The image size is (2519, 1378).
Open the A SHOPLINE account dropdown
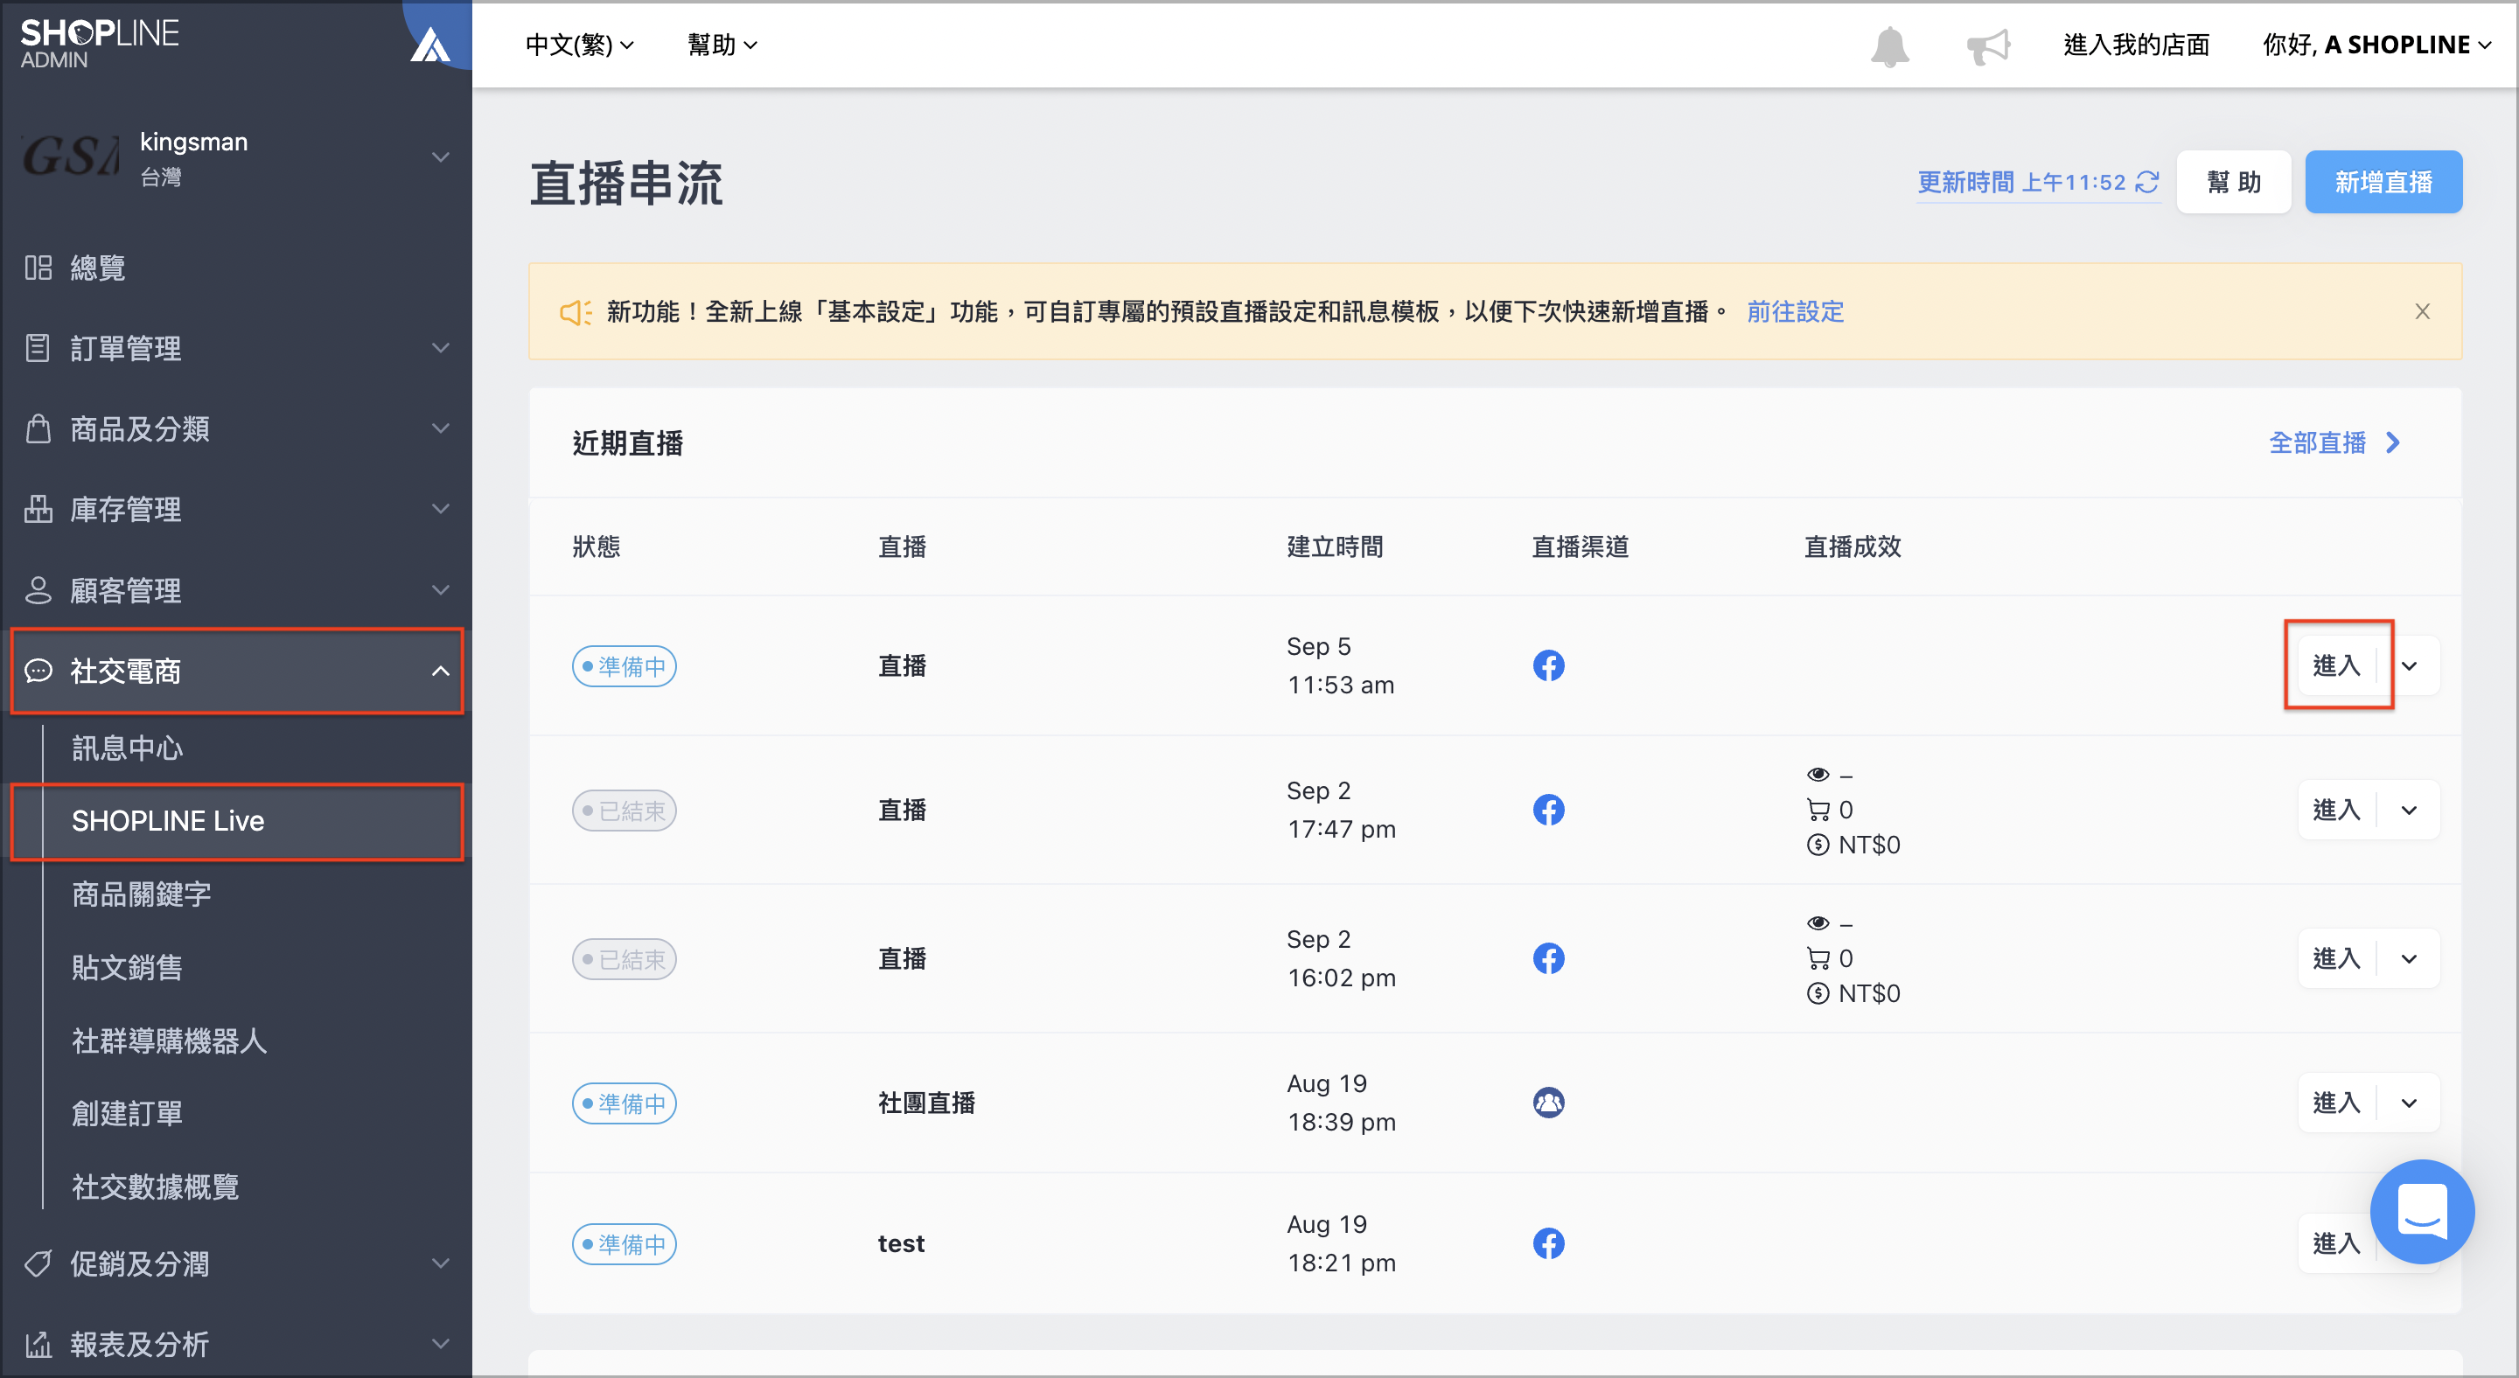[2376, 45]
